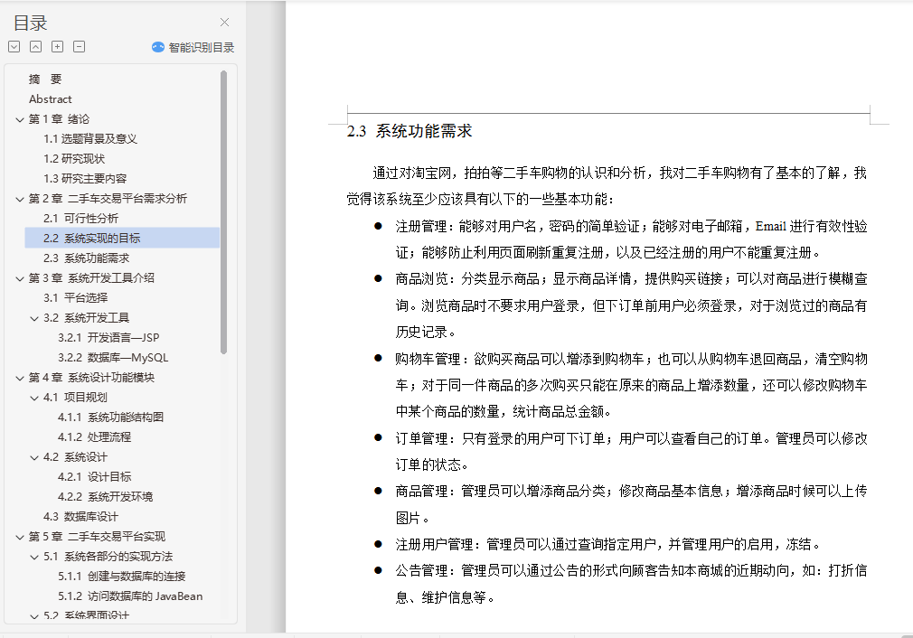This screenshot has height=638, width=913.
Task: Jump to 4.2.1 设计目标
Action: pos(94,477)
